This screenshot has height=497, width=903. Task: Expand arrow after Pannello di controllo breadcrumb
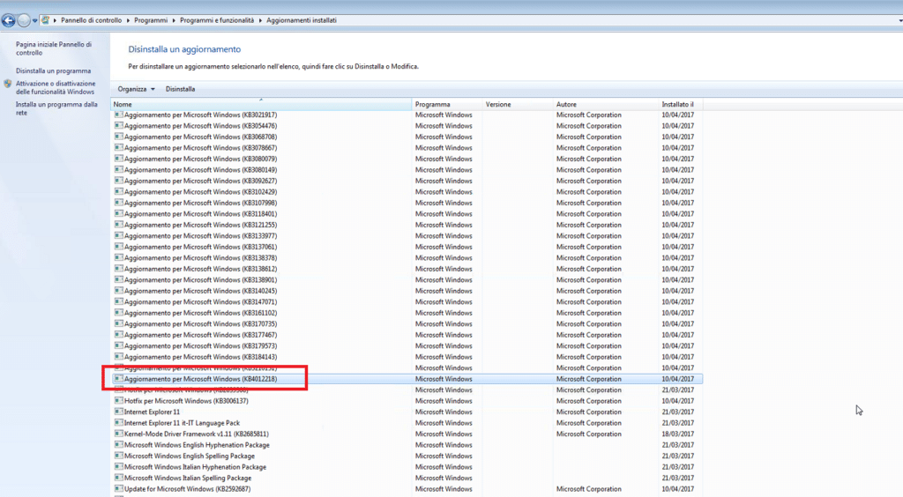point(128,21)
